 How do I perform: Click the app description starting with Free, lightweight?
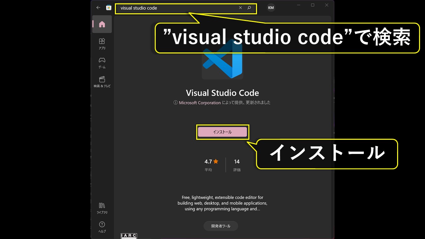pyautogui.click(x=222, y=203)
